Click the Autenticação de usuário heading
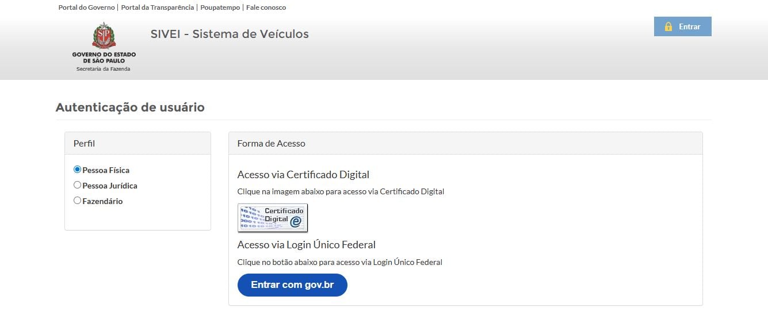The height and width of the screenshot is (323, 768). click(130, 107)
